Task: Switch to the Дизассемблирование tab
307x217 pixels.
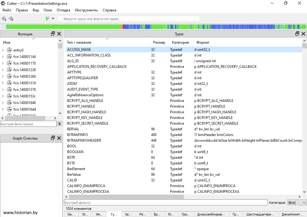Action: tap(211, 214)
